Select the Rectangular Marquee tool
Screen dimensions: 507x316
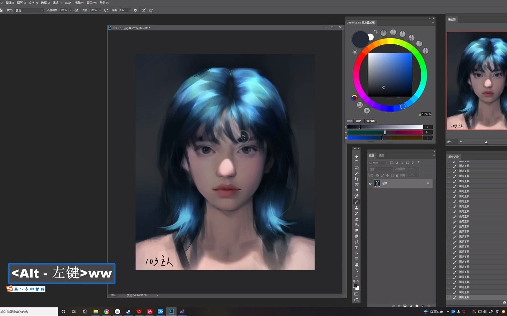click(x=356, y=162)
